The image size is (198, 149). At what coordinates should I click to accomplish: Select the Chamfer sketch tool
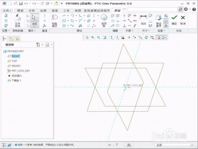click(x=80, y=21)
